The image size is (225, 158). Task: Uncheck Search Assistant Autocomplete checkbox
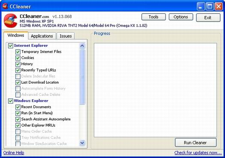18,119
